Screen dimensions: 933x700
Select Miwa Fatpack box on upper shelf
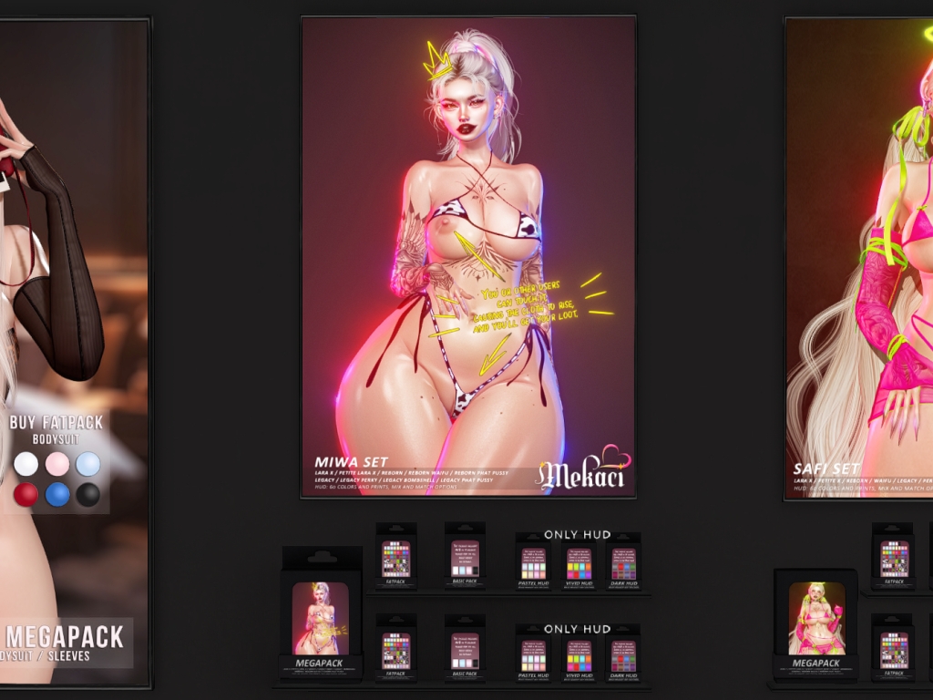click(x=395, y=557)
